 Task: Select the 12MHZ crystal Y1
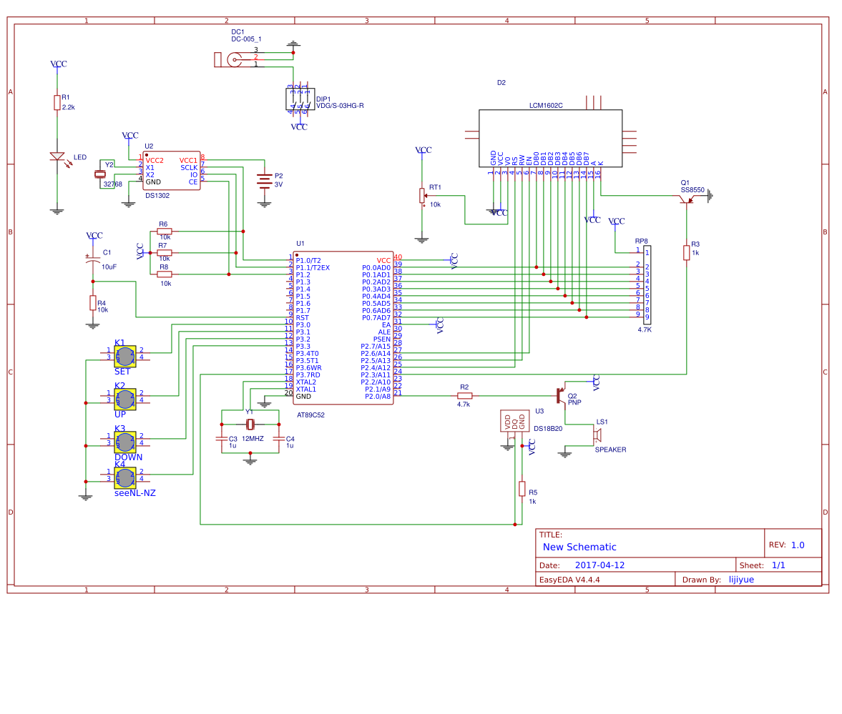[x=249, y=425]
